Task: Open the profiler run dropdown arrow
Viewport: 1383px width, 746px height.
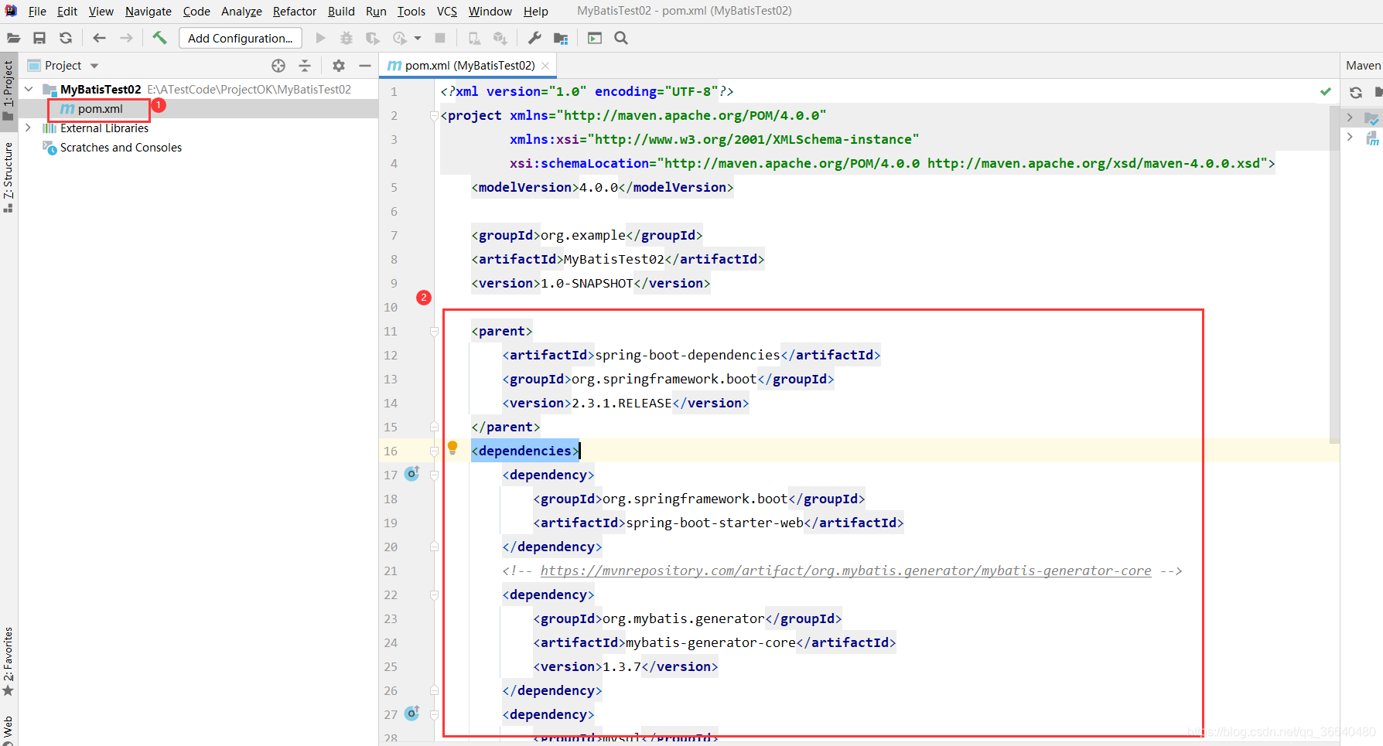Action: pos(418,38)
